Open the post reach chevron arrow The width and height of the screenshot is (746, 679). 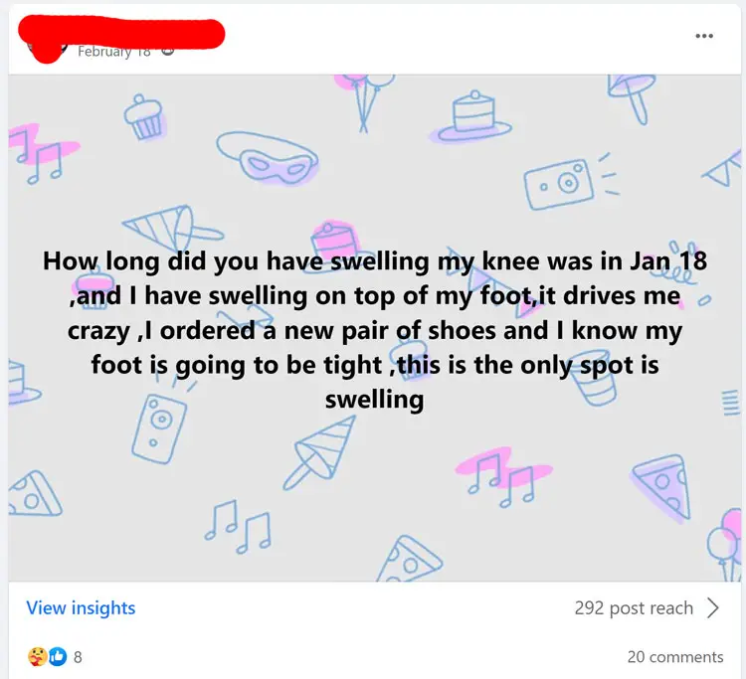pyautogui.click(x=712, y=607)
